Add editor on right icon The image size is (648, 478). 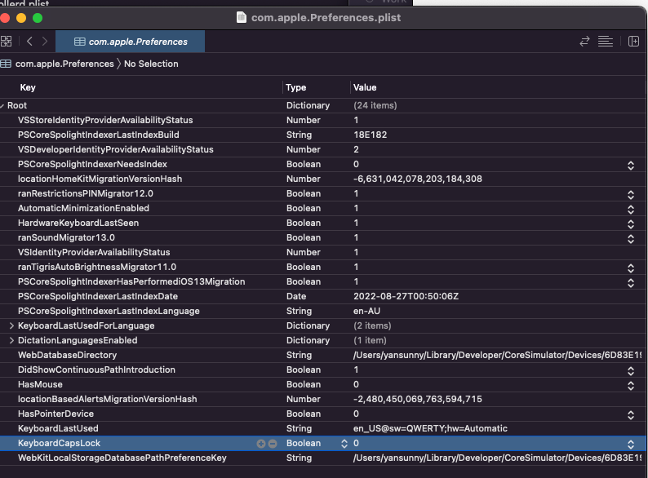pos(633,42)
